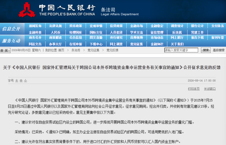
Task: Go to the 金融稳定 section
Action: [x=157, y=26]
